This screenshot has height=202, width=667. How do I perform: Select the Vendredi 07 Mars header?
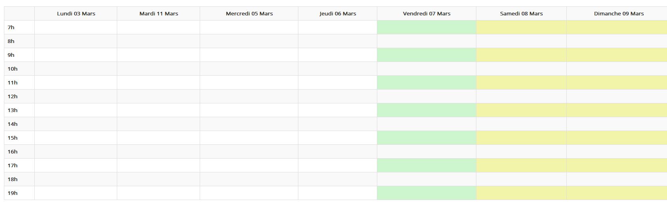click(x=427, y=13)
